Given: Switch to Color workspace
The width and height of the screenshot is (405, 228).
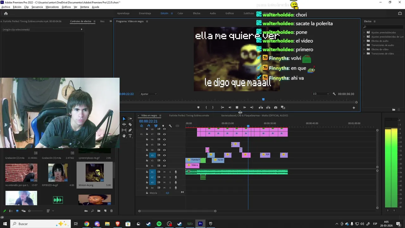Looking at the screenshot, I should (180, 13).
